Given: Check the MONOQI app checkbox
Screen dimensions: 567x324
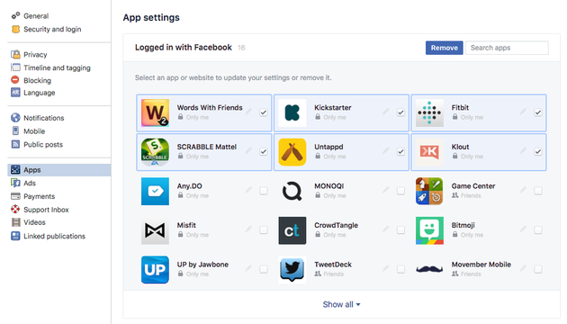Looking at the screenshot, I should coord(400,191).
